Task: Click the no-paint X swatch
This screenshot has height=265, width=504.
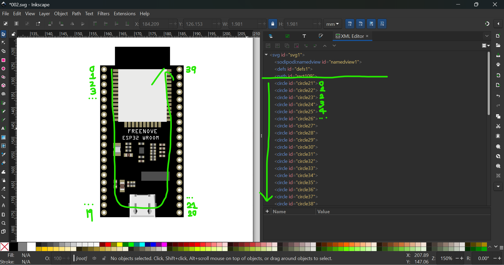Action: click(x=4, y=247)
